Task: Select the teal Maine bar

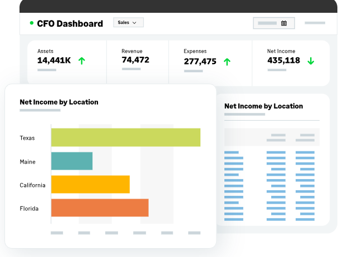Action: [72, 161]
